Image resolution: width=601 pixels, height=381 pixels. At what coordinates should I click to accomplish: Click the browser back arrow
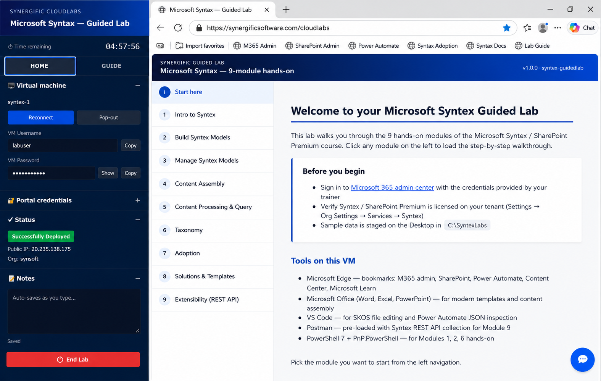(161, 28)
